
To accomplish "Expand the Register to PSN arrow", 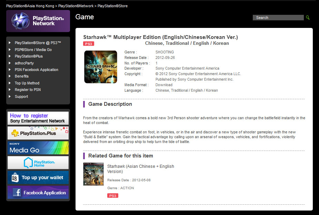I will (10, 90).
